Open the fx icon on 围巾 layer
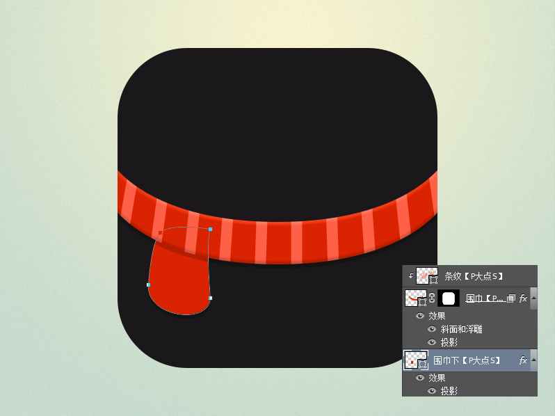 523,298
